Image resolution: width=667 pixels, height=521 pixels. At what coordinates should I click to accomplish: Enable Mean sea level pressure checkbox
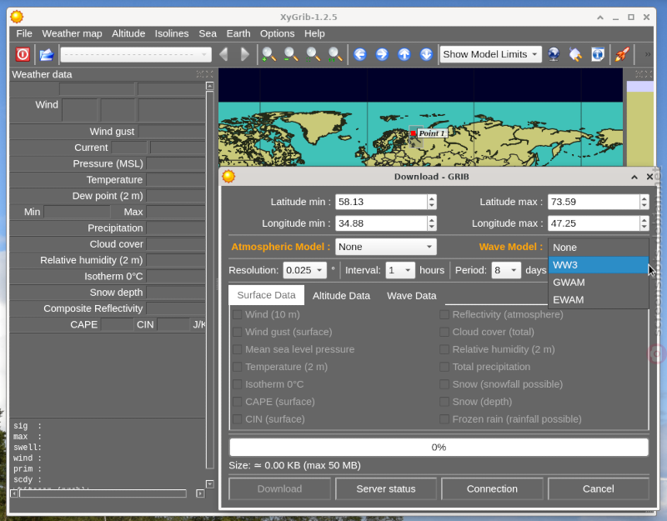[x=238, y=349]
